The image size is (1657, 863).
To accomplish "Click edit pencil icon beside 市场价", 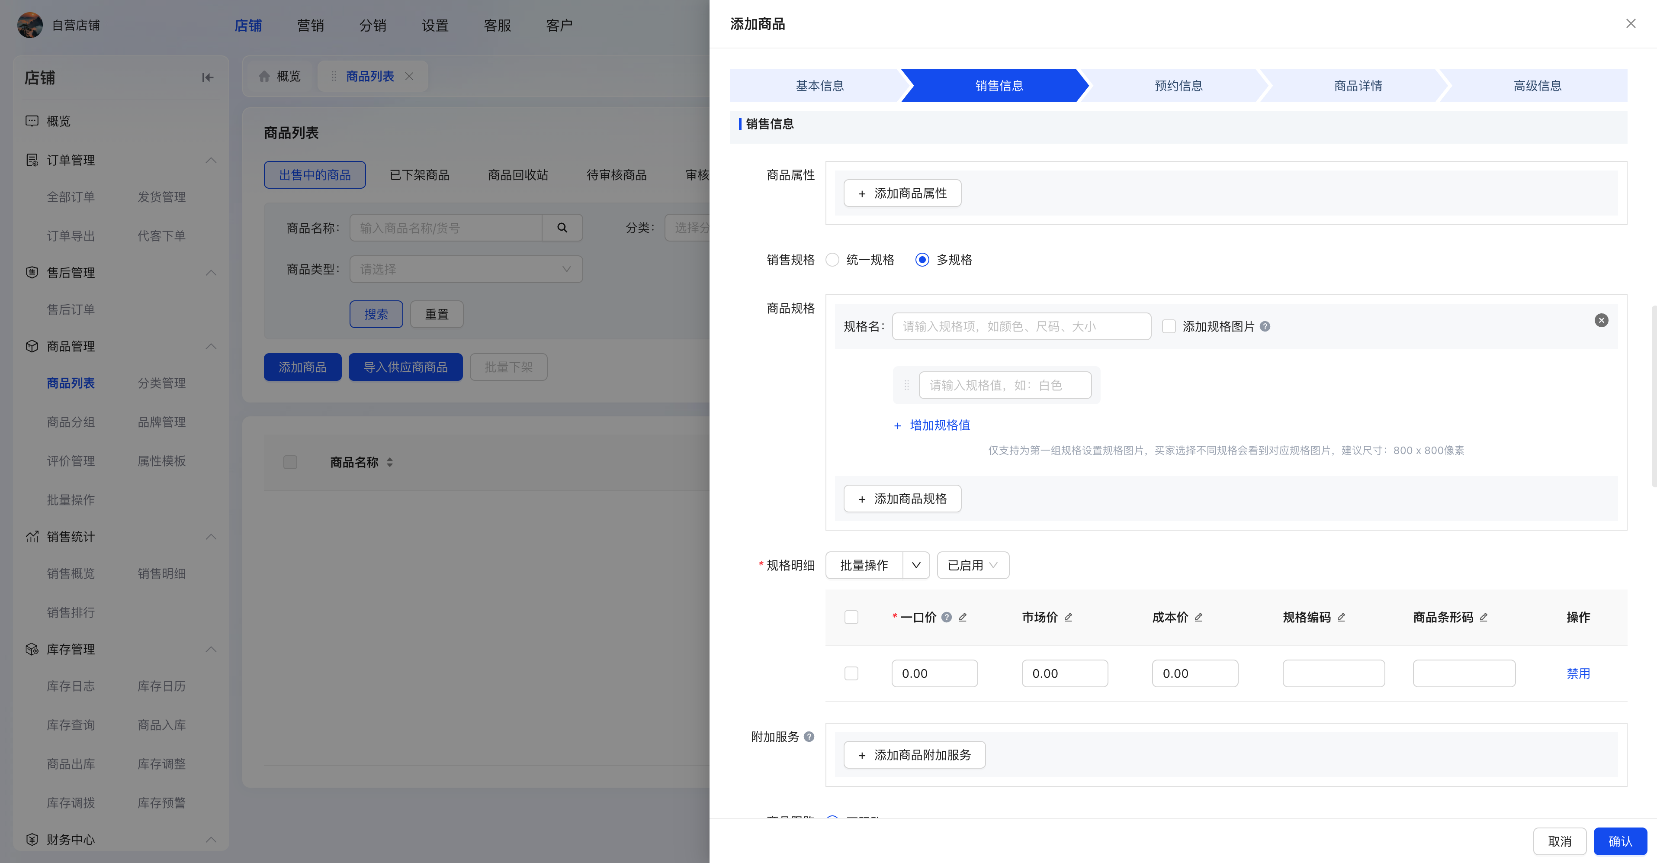I will point(1069,617).
